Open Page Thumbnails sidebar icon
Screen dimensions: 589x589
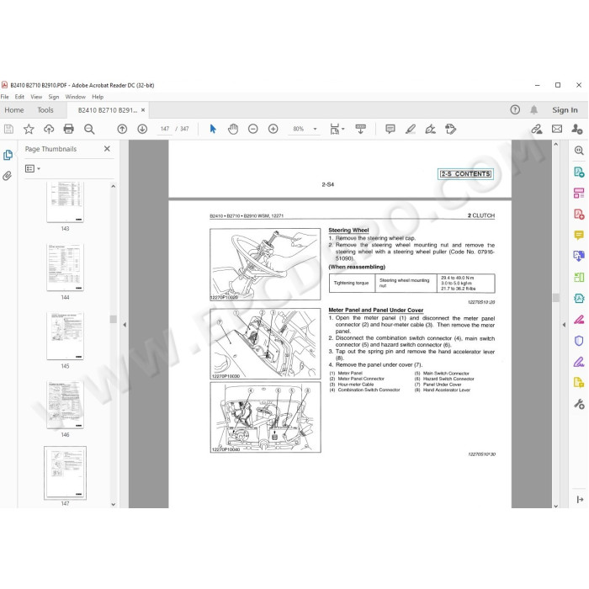(8, 155)
